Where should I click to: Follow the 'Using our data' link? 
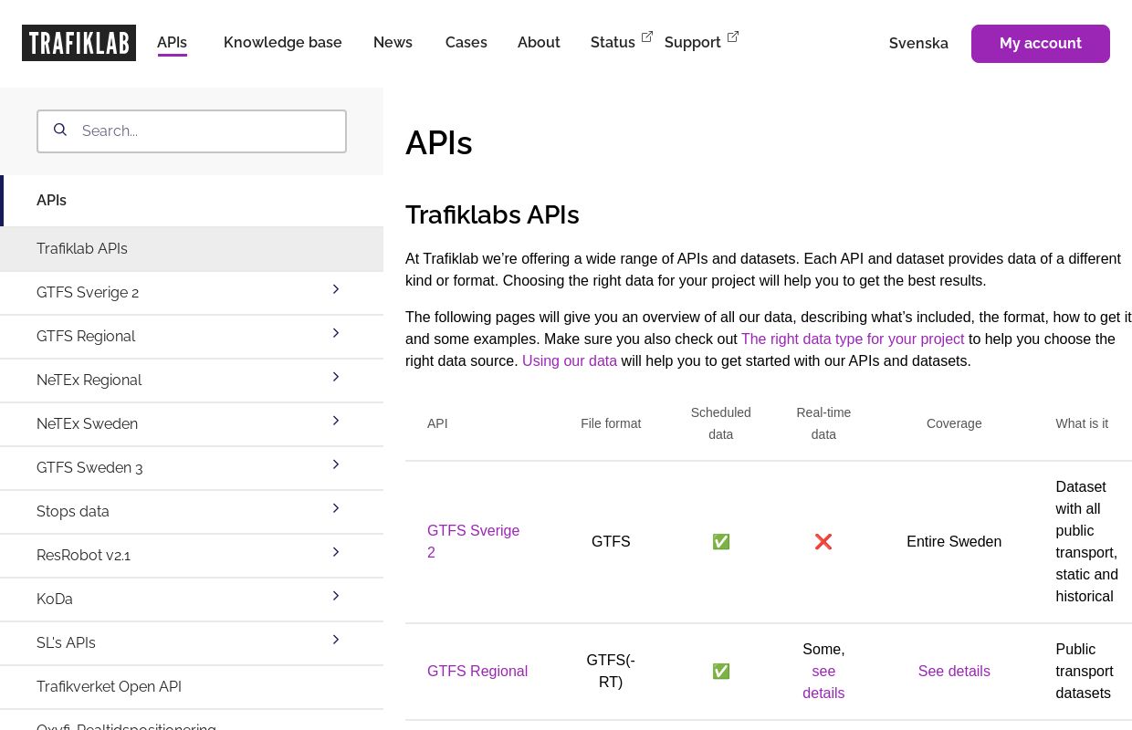click(570, 361)
